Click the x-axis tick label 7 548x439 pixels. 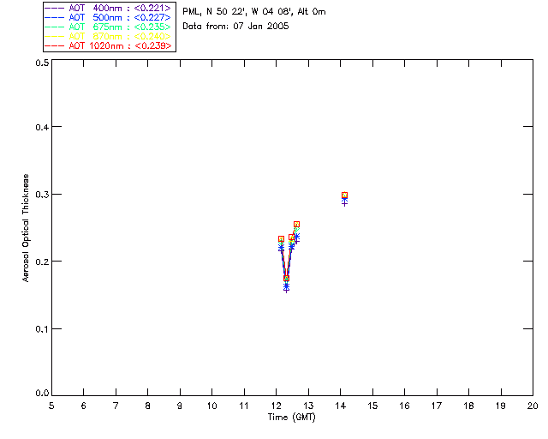(x=116, y=406)
